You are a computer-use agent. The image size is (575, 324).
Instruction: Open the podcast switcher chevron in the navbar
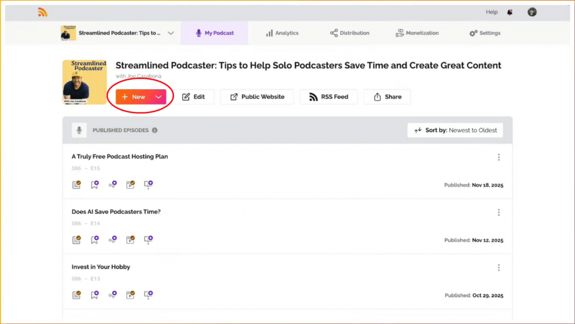[x=170, y=33]
